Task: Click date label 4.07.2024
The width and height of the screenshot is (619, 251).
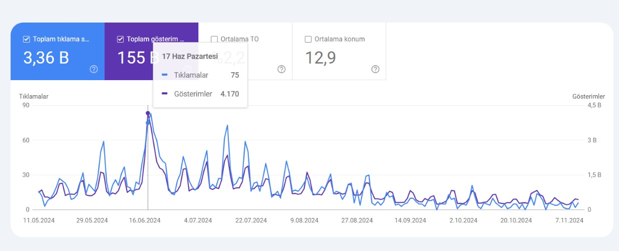Action: point(198,220)
